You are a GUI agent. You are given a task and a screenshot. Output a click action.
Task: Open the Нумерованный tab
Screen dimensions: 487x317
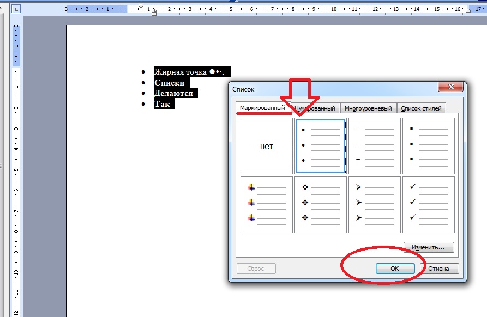[x=315, y=108]
